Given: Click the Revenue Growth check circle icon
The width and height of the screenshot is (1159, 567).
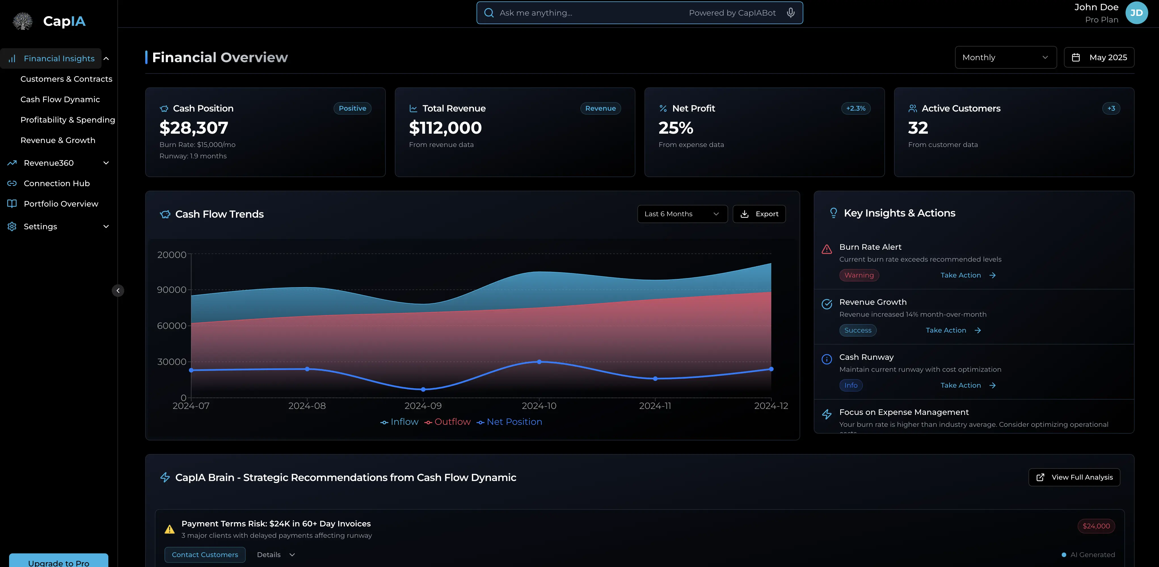Looking at the screenshot, I should click(827, 304).
